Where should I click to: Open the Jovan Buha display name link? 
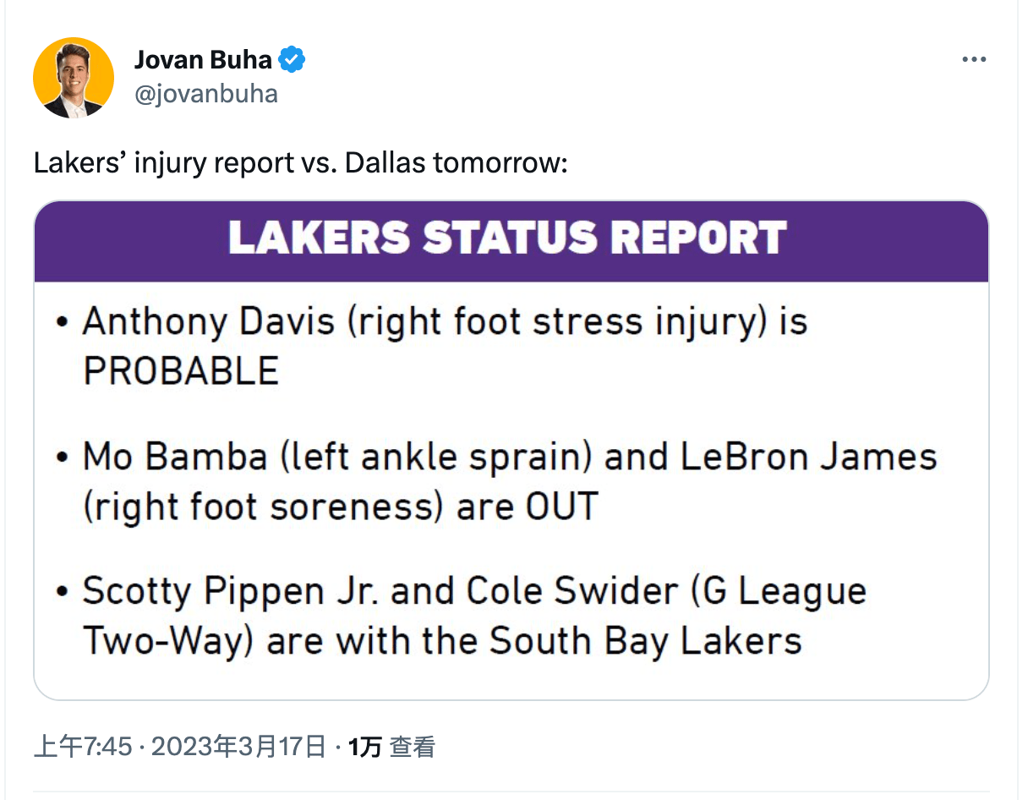(x=204, y=60)
